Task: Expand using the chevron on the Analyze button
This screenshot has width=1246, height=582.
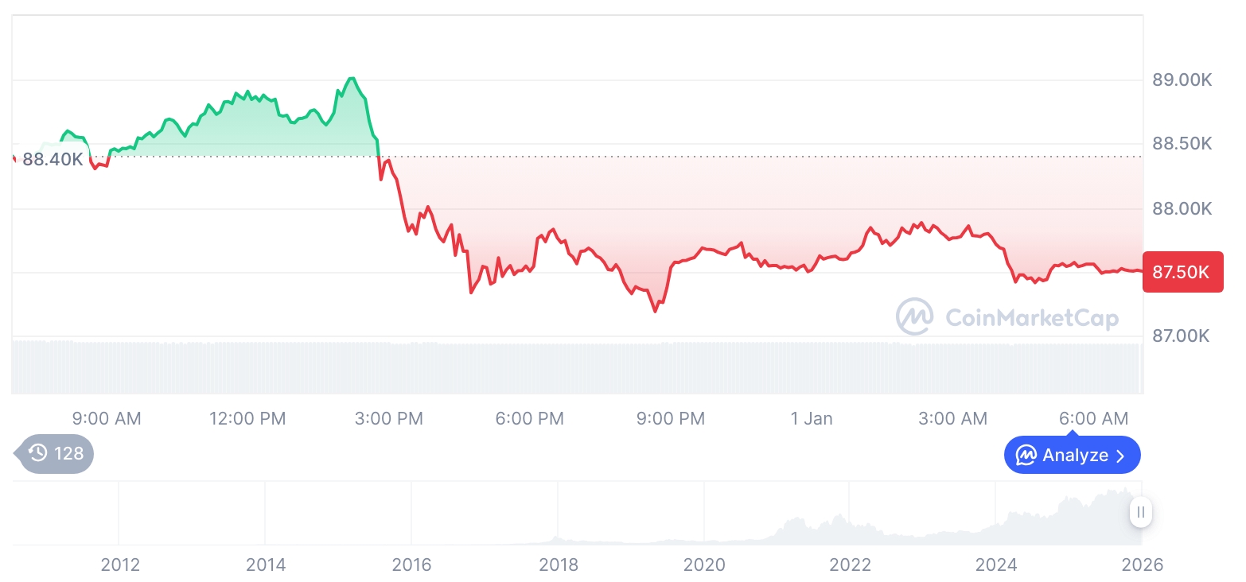Action: click(1120, 456)
